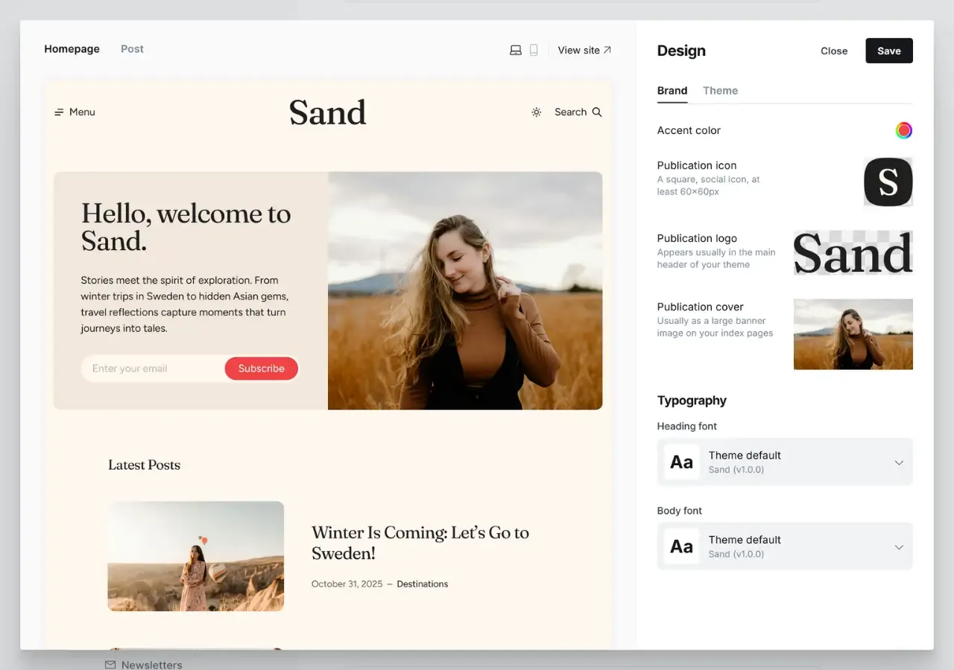Click the View site arrow icon
The width and height of the screenshot is (954, 670).
click(x=607, y=50)
